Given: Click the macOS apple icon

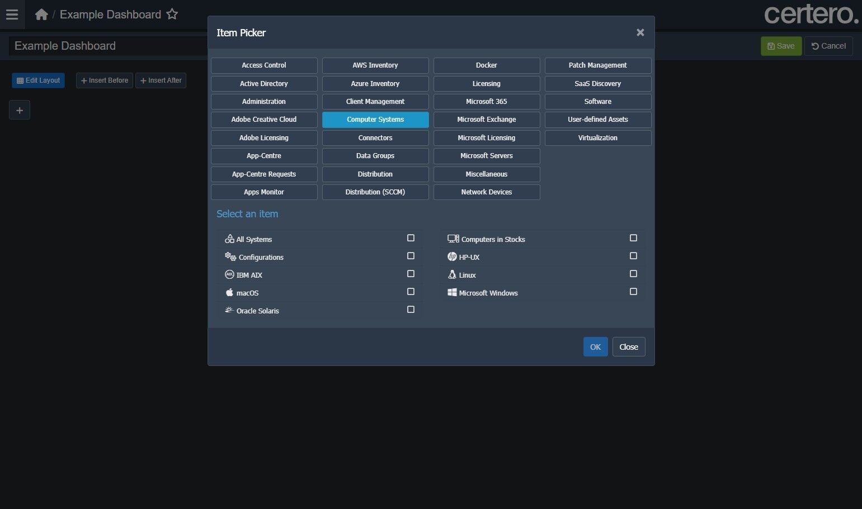Looking at the screenshot, I should point(229,292).
